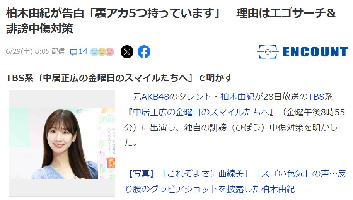Open 中居正広の金曜日のスマイルたちへ link
Viewport: 353px width, 200px height.
click(201, 112)
